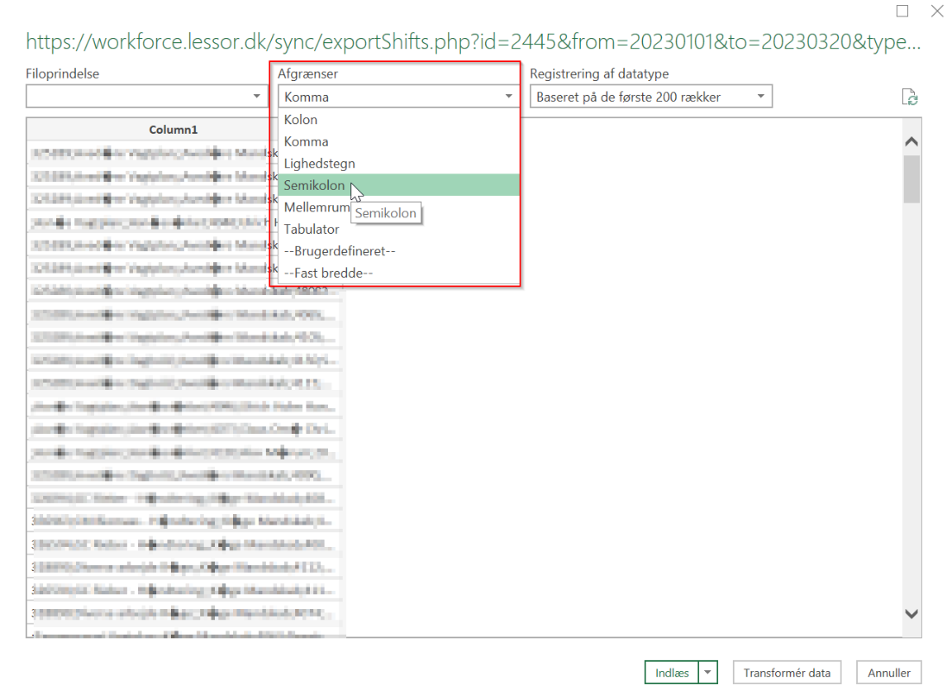Click the scrollbar down arrow

coord(911,612)
